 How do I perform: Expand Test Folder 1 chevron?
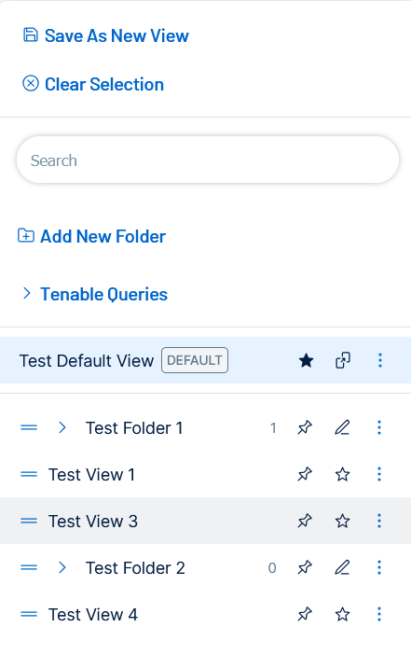[62, 427]
